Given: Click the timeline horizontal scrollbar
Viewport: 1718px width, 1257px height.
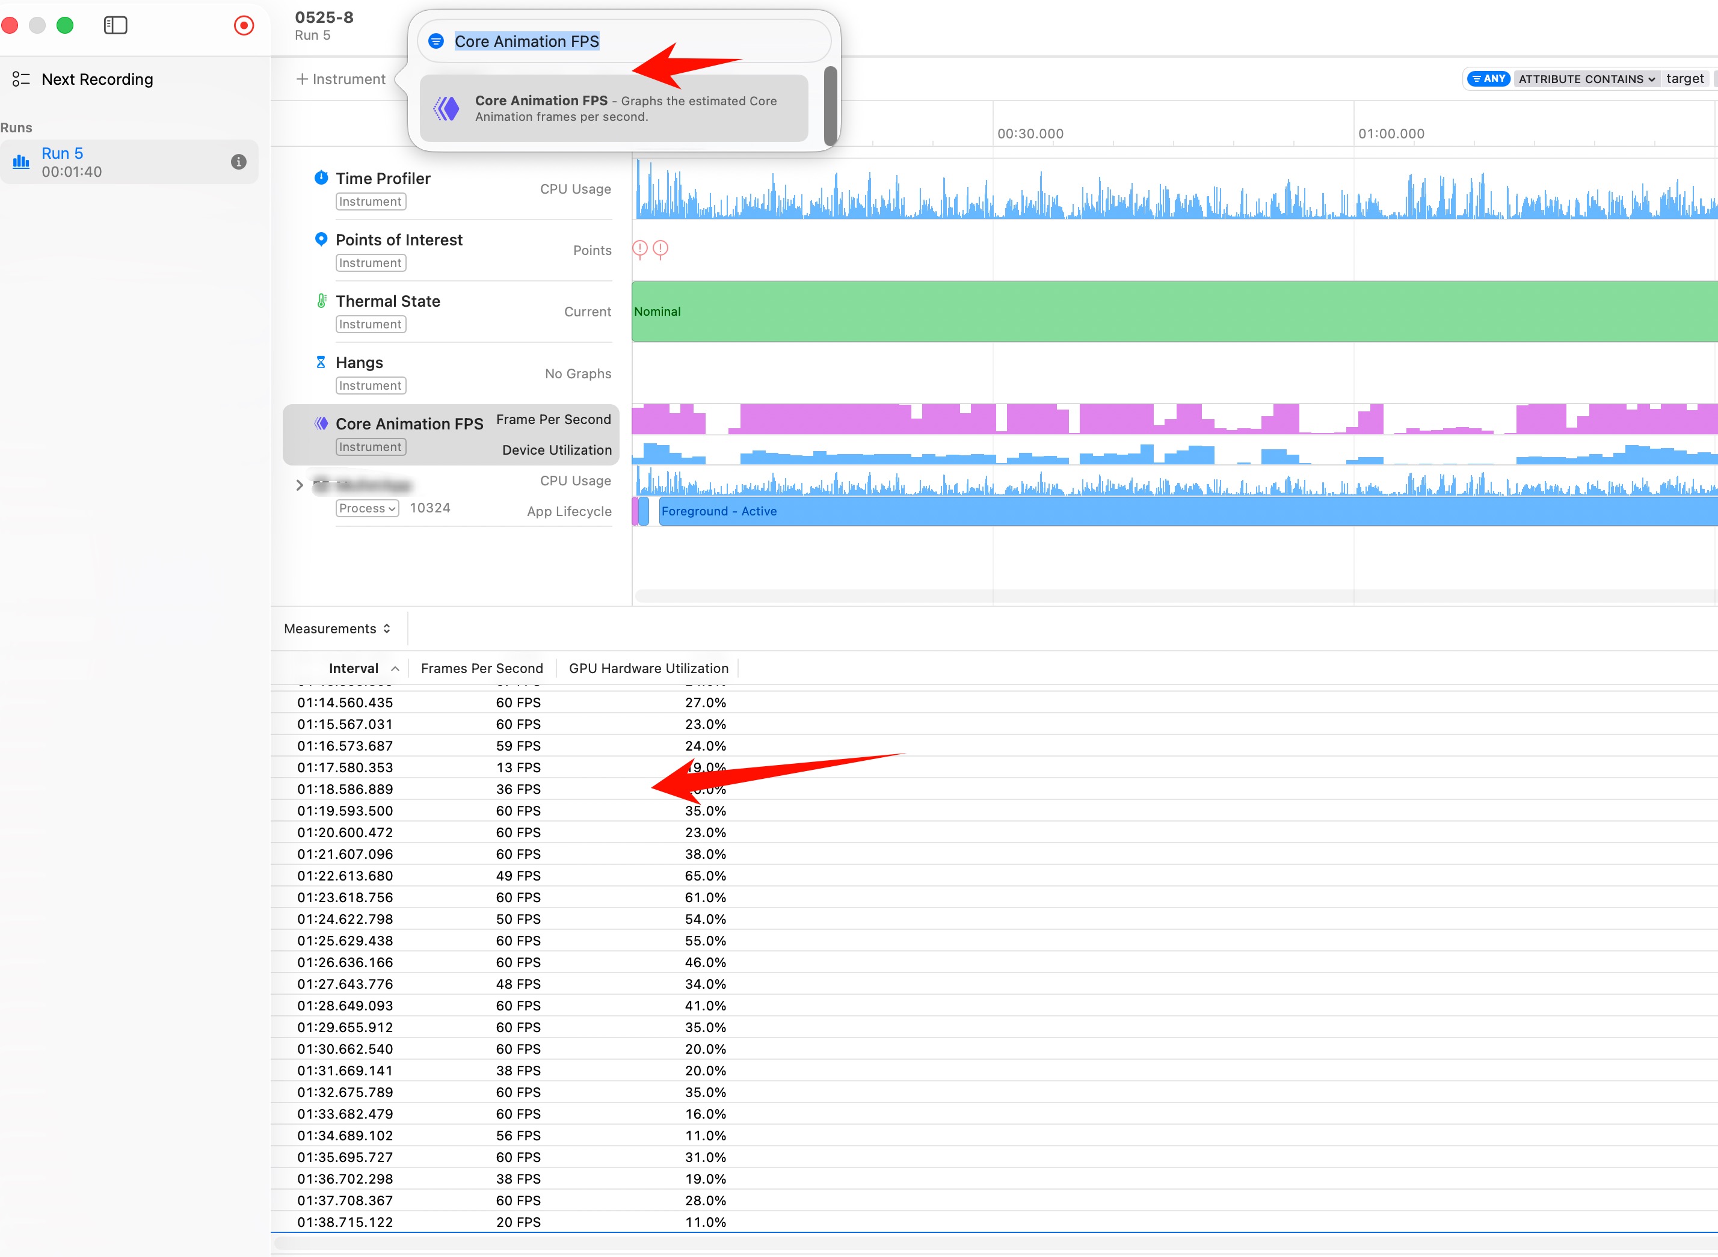Looking at the screenshot, I should 1175,597.
